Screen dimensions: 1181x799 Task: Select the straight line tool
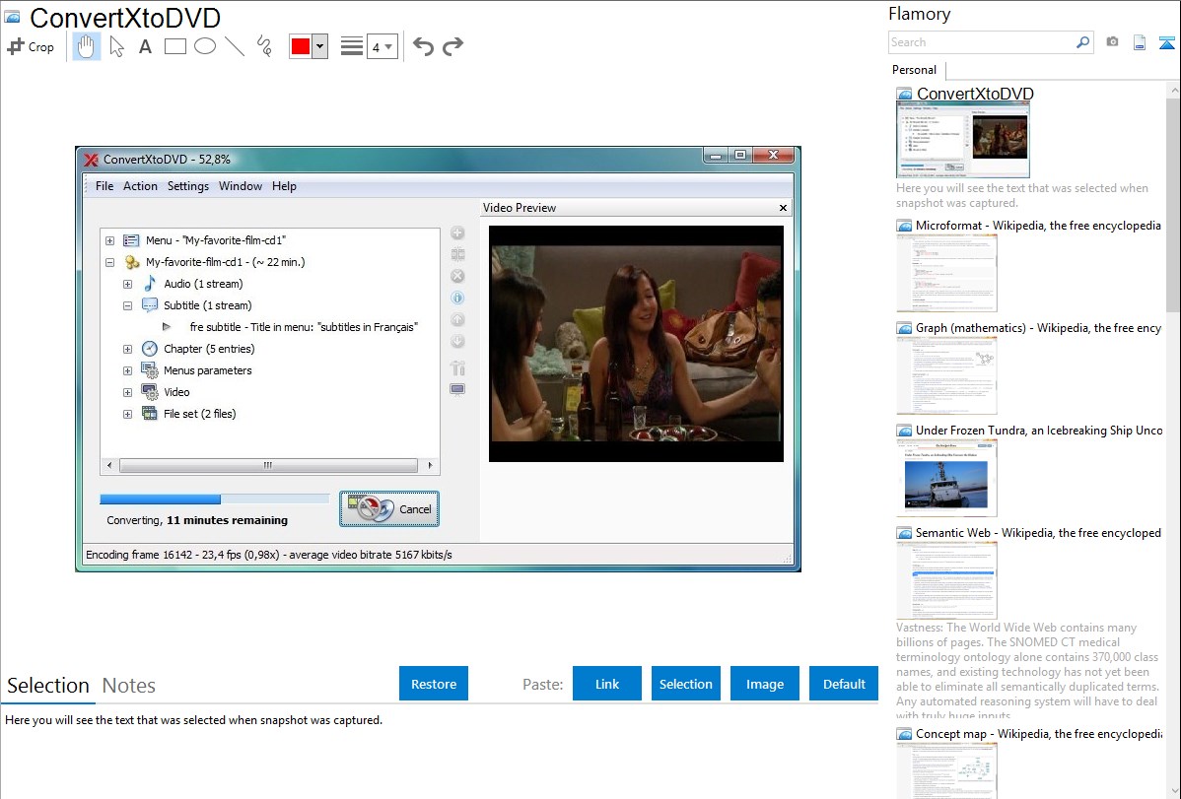click(x=235, y=46)
